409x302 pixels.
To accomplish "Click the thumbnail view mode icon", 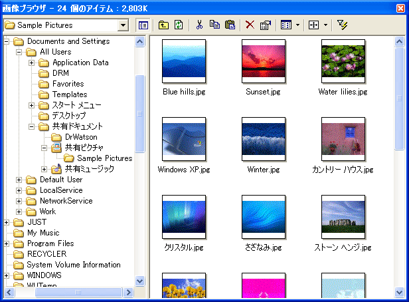I will tap(286, 25).
